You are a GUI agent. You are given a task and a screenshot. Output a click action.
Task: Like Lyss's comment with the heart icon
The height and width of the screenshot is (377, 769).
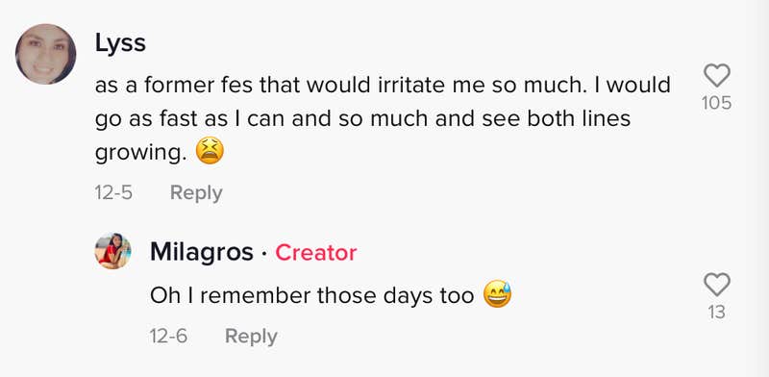716,77
